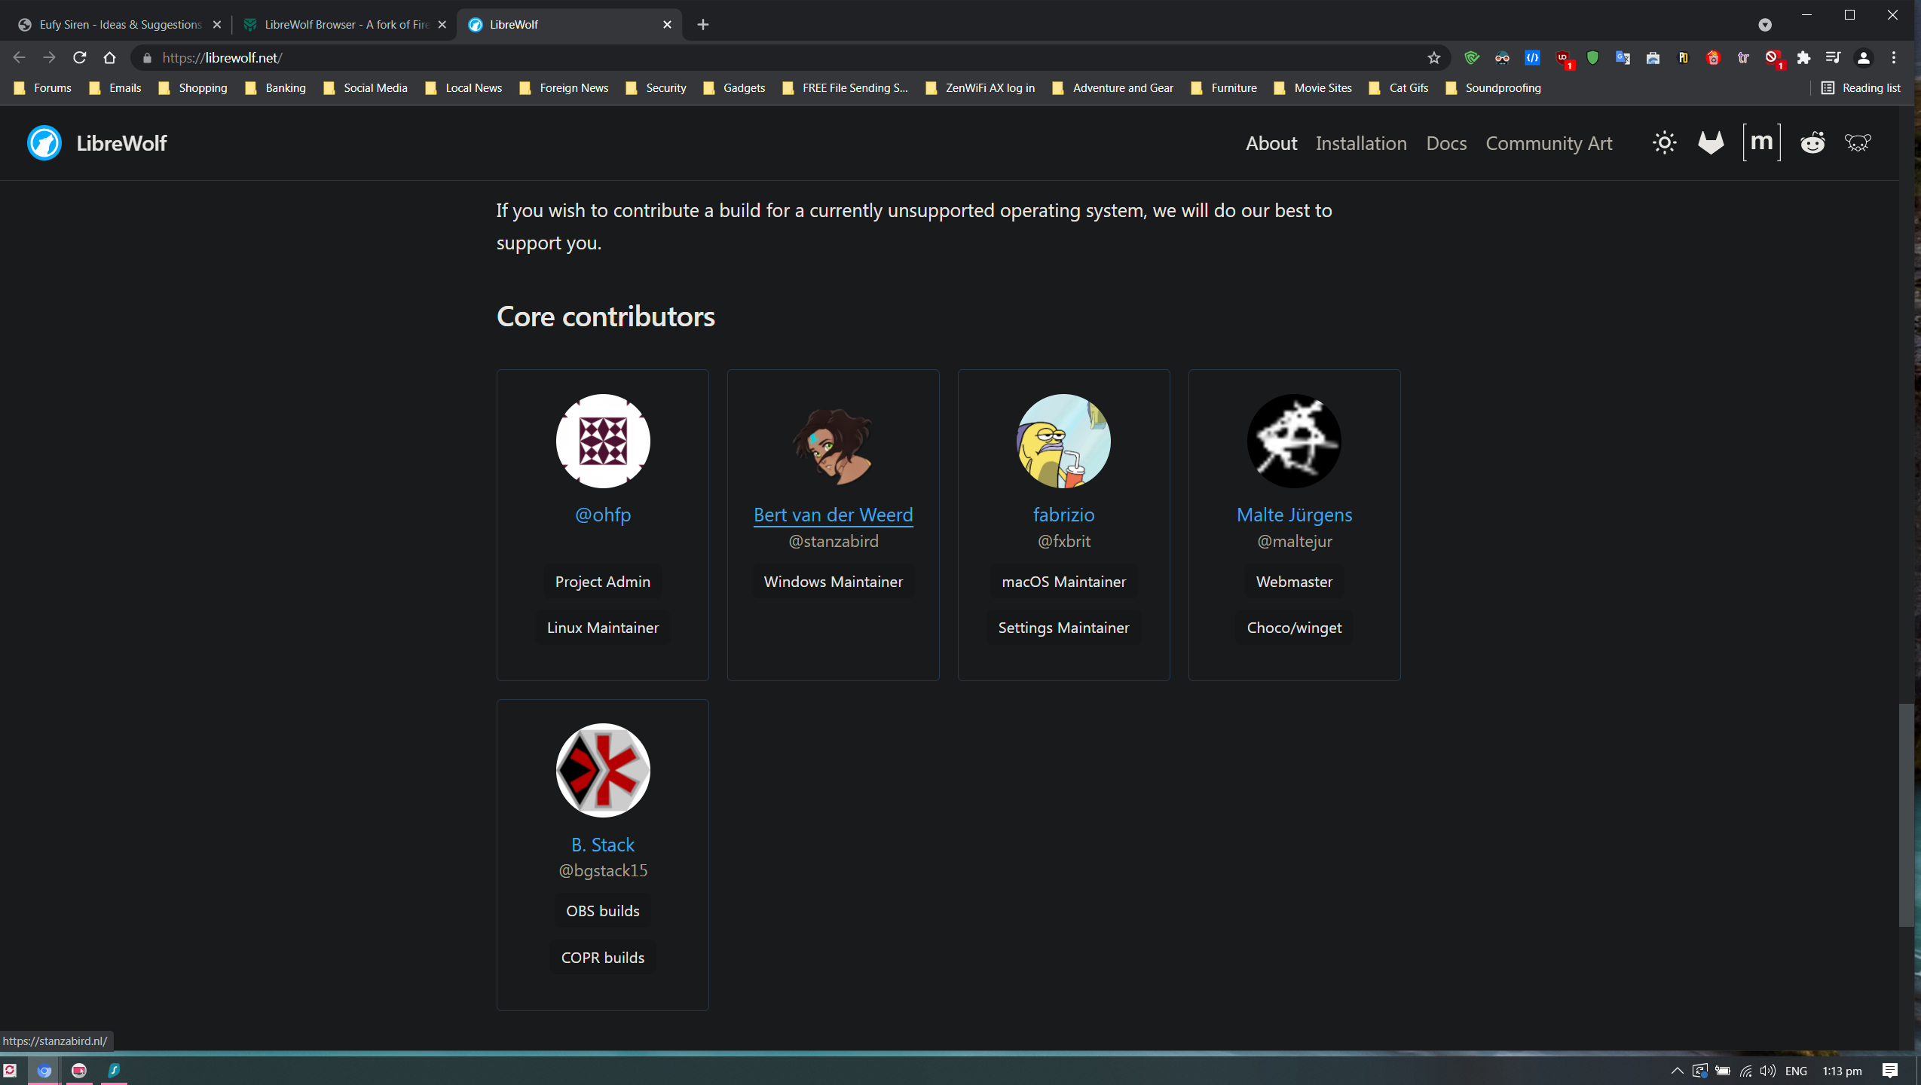Open Bert van der Weerd link
The height and width of the screenshot is (1085, 1921).
coord(833,515)
